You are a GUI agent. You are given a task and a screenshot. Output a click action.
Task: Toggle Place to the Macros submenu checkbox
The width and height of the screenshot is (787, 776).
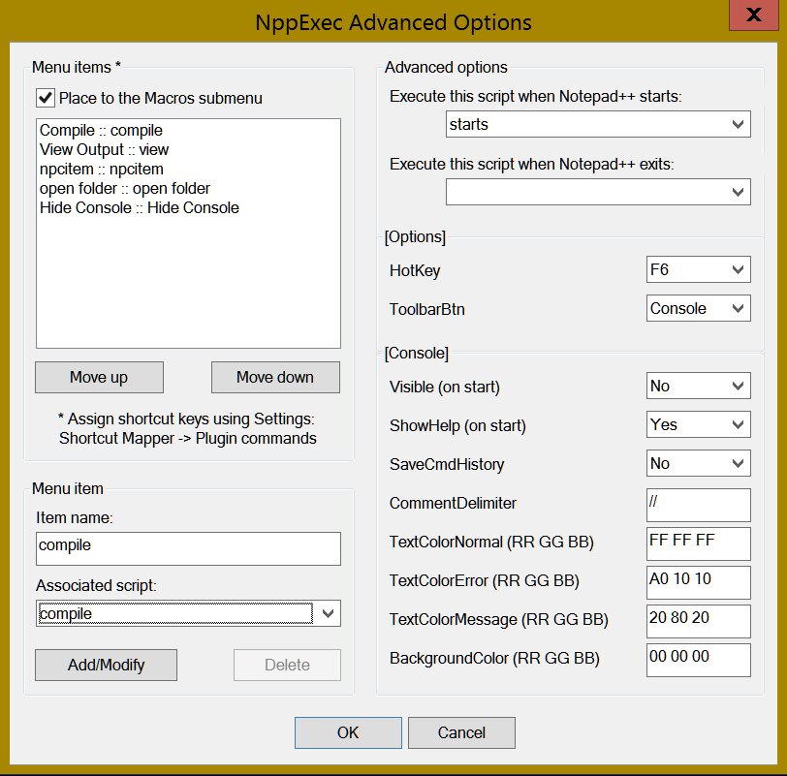(46, 98)
